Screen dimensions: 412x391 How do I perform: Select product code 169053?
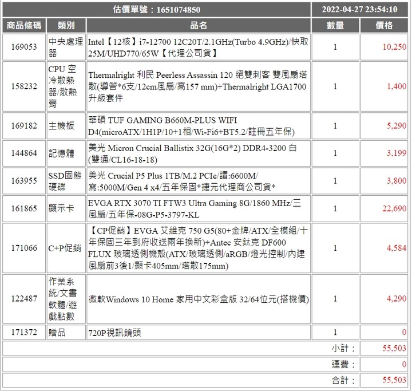24,47
